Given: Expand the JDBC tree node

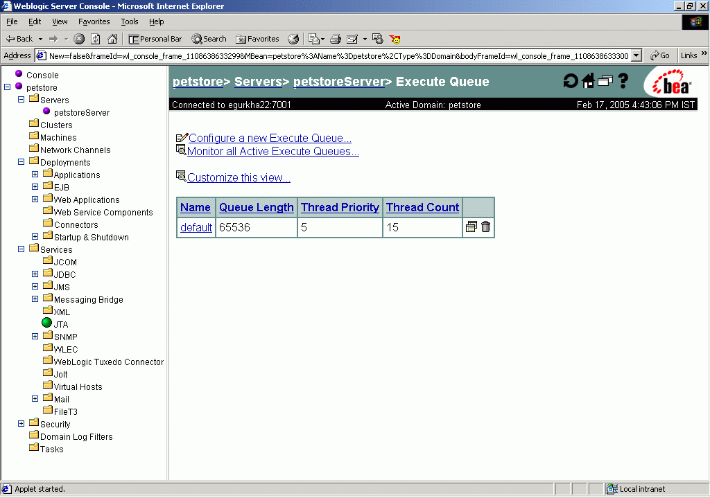Looking at the screenshot, I should (35, 274).
